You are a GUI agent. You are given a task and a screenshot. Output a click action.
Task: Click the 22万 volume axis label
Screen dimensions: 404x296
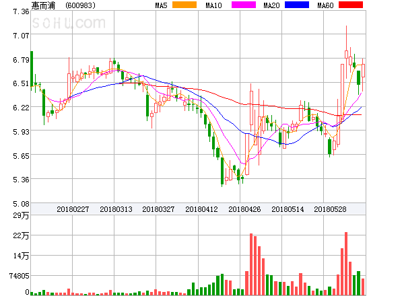pos(21,235)
